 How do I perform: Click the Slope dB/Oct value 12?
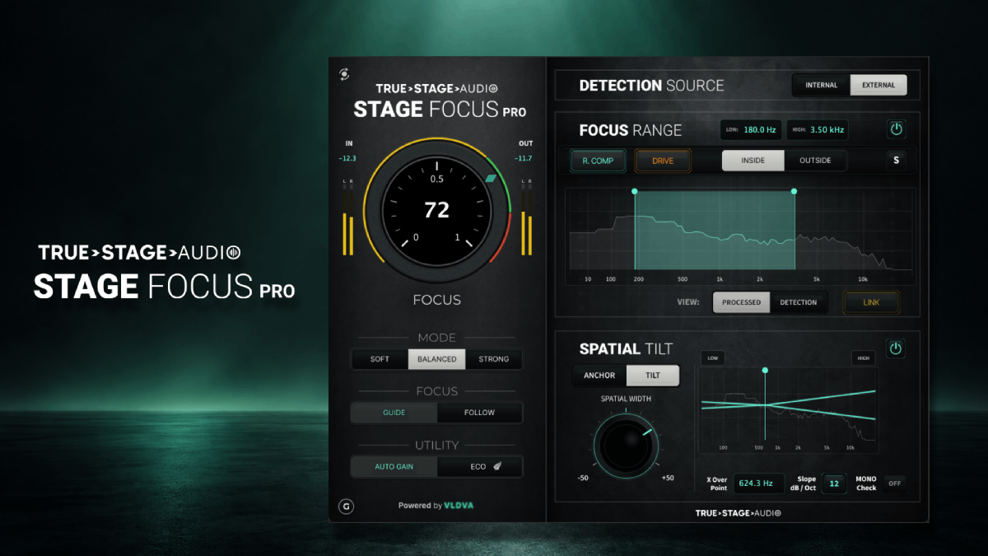pos(833,484)
